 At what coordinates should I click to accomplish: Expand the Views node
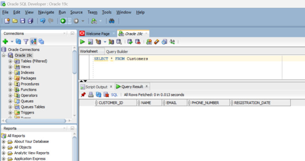click(10, 67)
